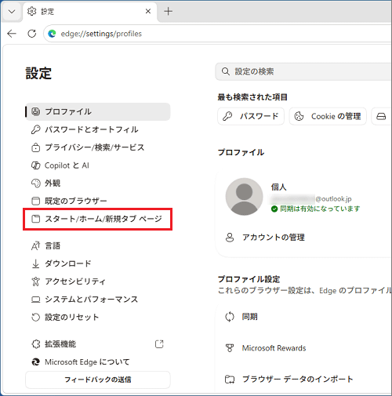Go back with the back arrow
The width and height of the screenshot is (392, 396).
pos(12,34)
